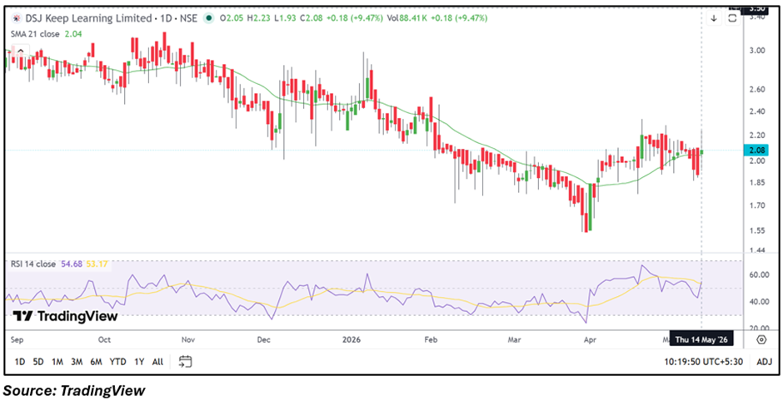Open the go-to-date calendar icon
Viewport: 783px width, 405px height.
point(186,361)
